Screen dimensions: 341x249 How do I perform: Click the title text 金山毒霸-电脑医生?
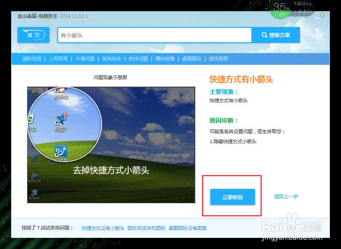click(37, 16)
